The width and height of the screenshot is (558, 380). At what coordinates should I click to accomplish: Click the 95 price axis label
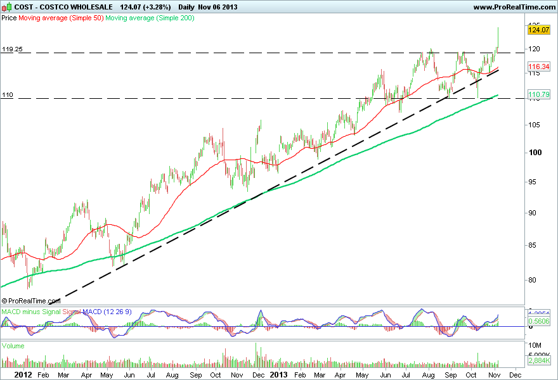tap(533, 182)
